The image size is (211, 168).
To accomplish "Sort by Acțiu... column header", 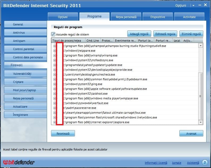I will click(x=188, y=40).
